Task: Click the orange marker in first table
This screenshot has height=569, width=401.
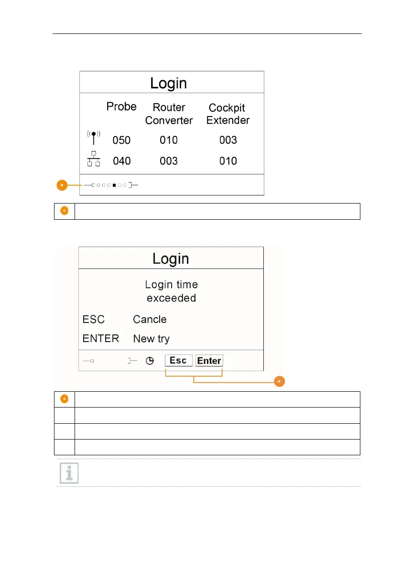Action: click(x=64, y=211)
